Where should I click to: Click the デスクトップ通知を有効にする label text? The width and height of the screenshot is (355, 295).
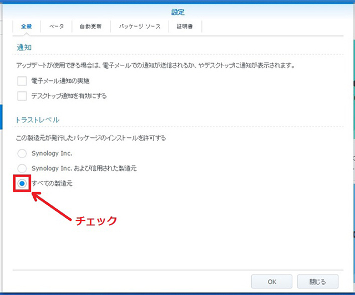tap(69, 96)
